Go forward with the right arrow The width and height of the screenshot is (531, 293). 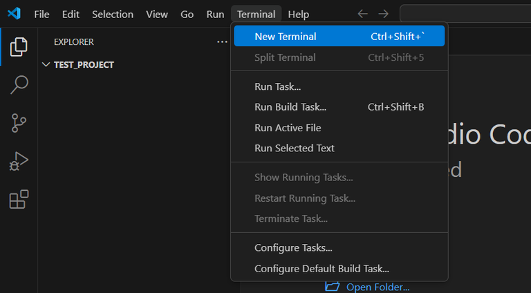pos(384,14)
